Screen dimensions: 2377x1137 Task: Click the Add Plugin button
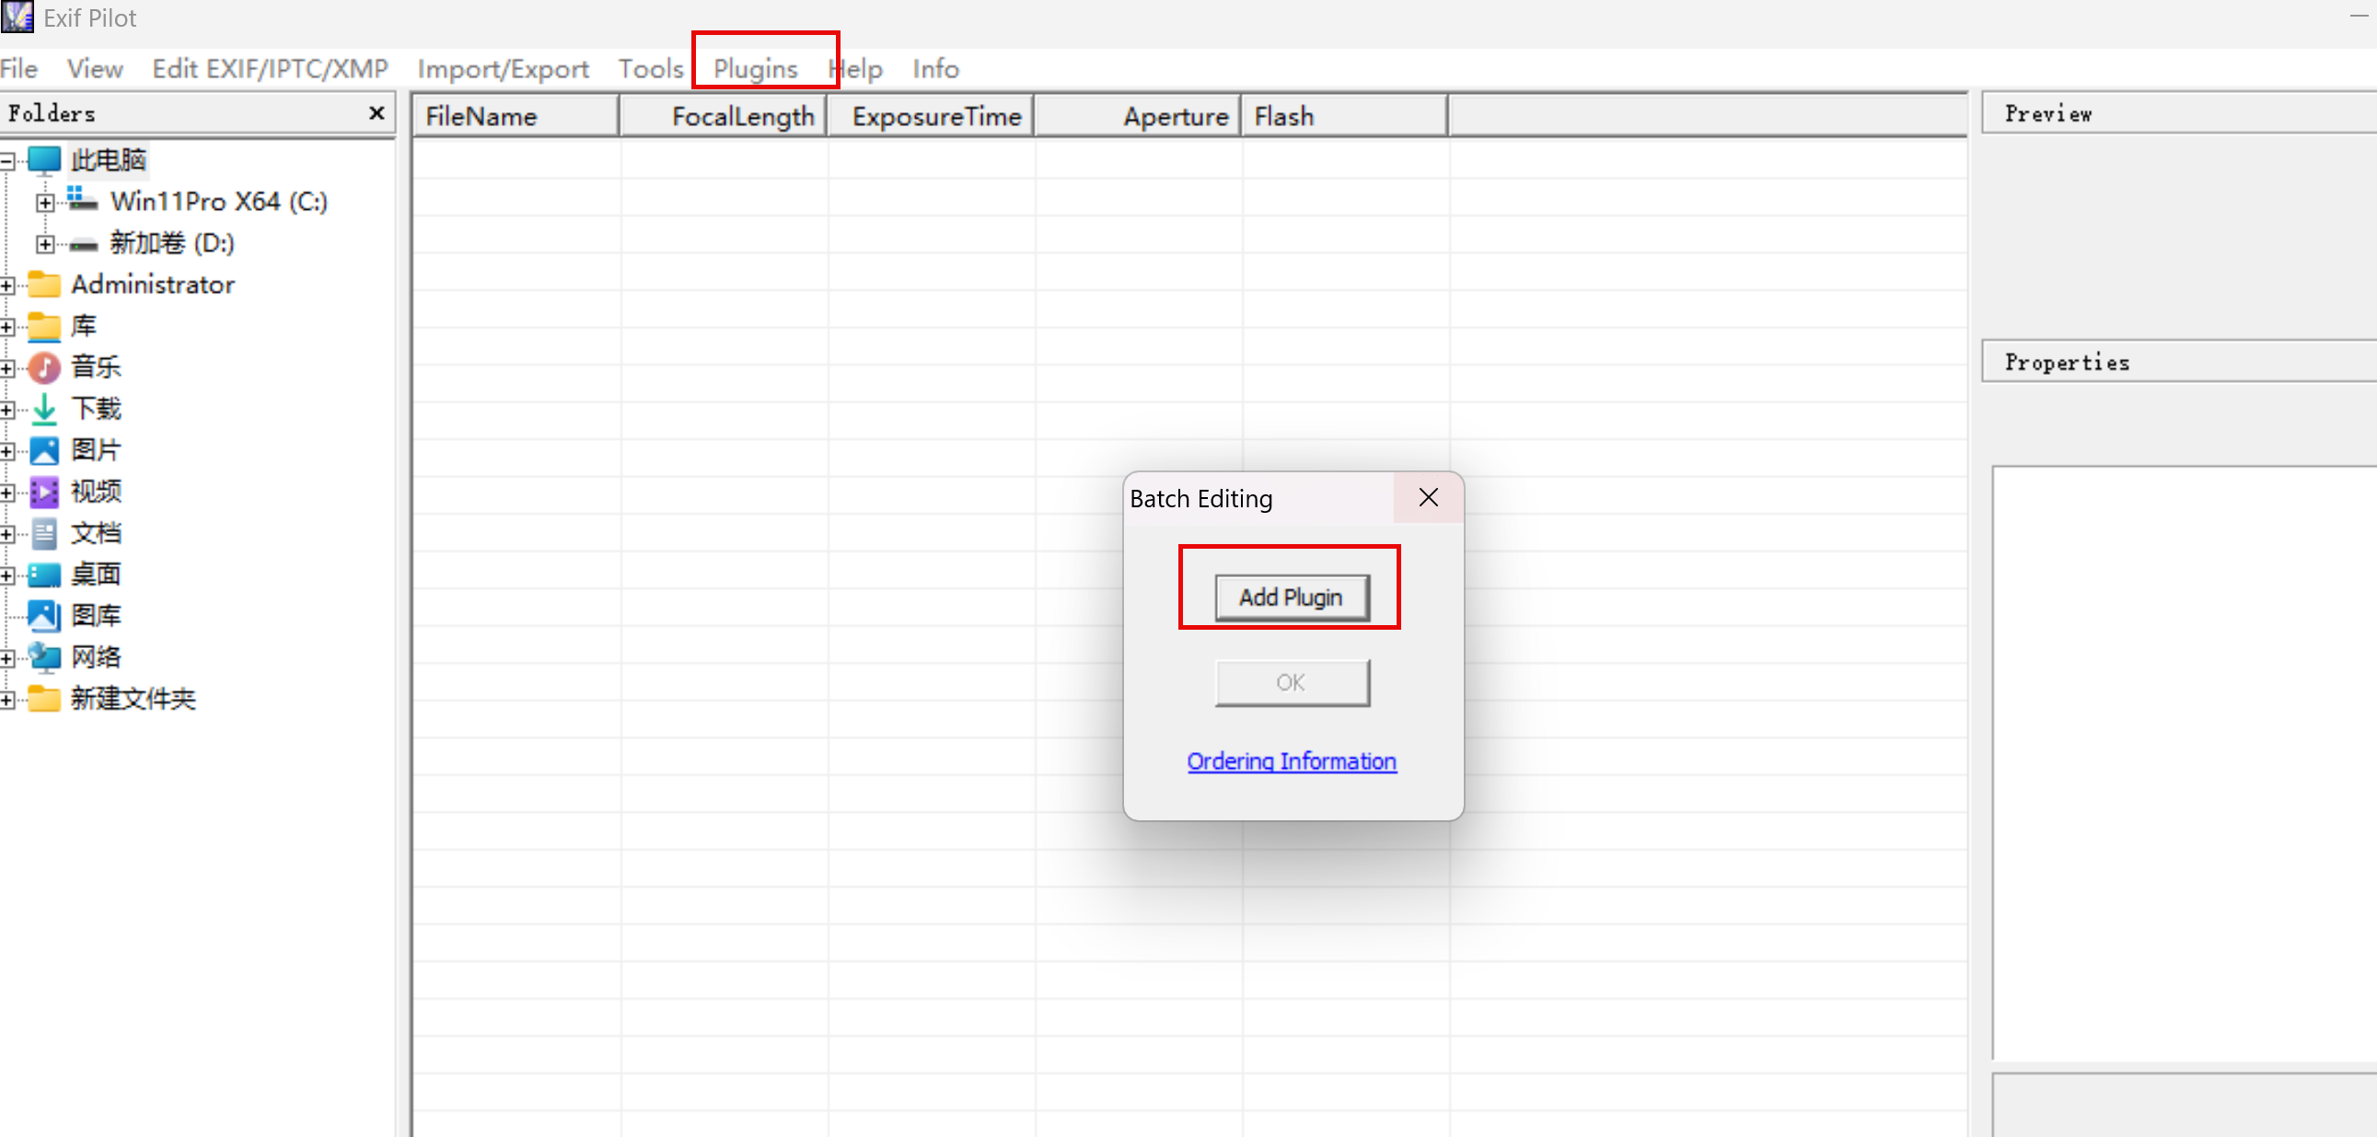pos(1291,598)
